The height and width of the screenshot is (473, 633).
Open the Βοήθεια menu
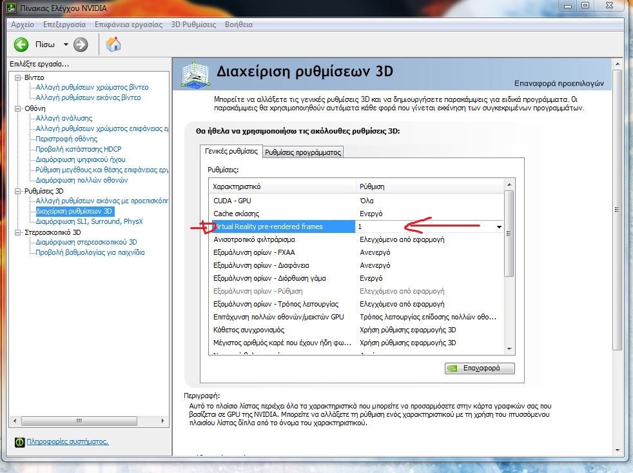click(x=239, y=25)
